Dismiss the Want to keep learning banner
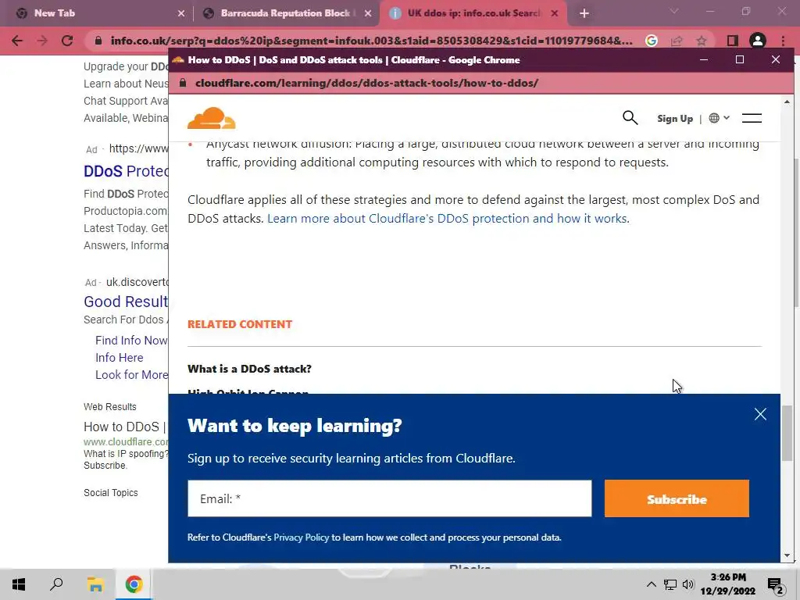800x600 pixels. pos(760,414)
